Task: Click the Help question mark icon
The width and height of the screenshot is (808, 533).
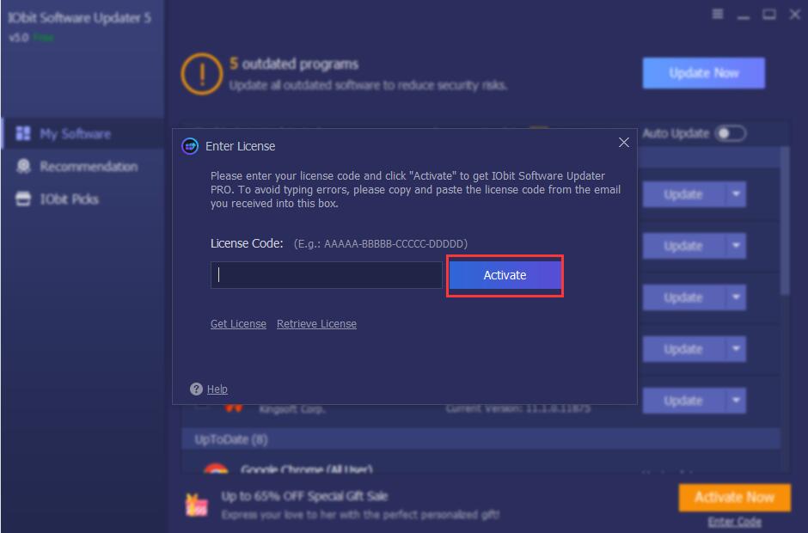Action: tap(196, 389)
